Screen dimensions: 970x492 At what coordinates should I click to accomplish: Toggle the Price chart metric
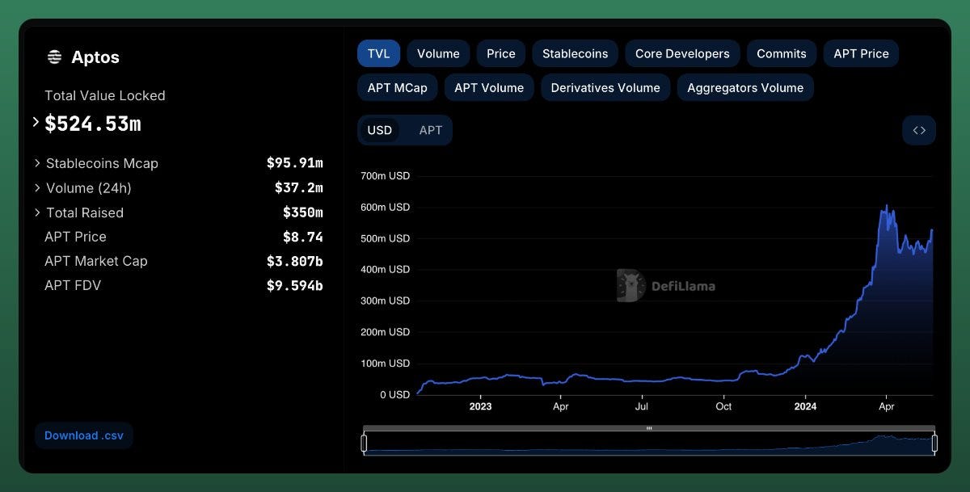tap(501, 53)
